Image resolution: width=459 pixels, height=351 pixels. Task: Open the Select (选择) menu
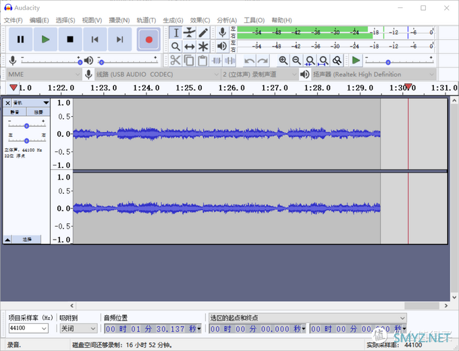click(65, 20)
